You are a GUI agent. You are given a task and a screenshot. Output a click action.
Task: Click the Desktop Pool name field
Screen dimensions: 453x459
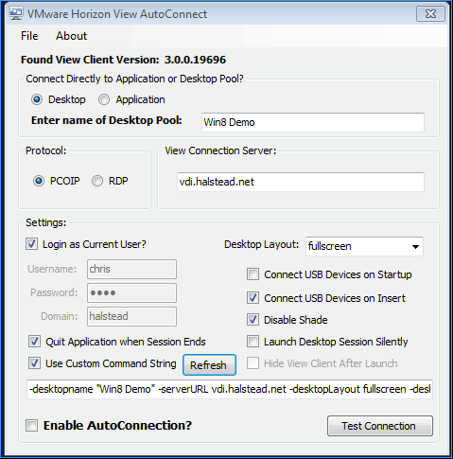pyautogui.click(x=313, y=122)
